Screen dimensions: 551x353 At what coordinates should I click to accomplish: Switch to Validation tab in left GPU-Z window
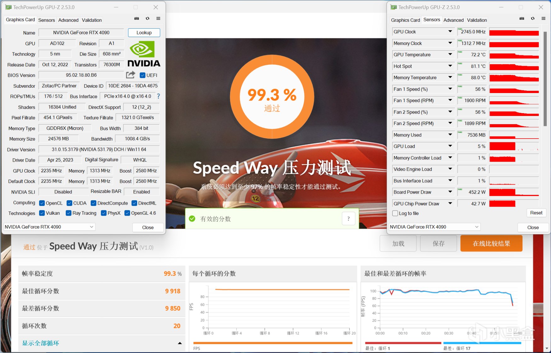point(92,20)
